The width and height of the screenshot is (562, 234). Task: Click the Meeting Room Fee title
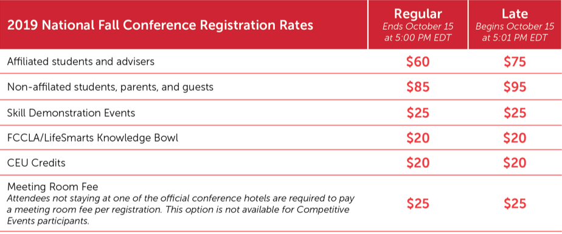[53, 187]
